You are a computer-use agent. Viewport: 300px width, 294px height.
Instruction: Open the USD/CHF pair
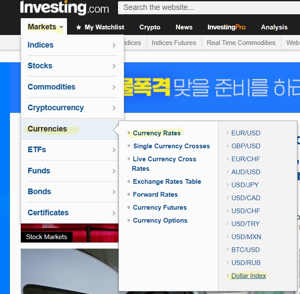click(246, 211)
